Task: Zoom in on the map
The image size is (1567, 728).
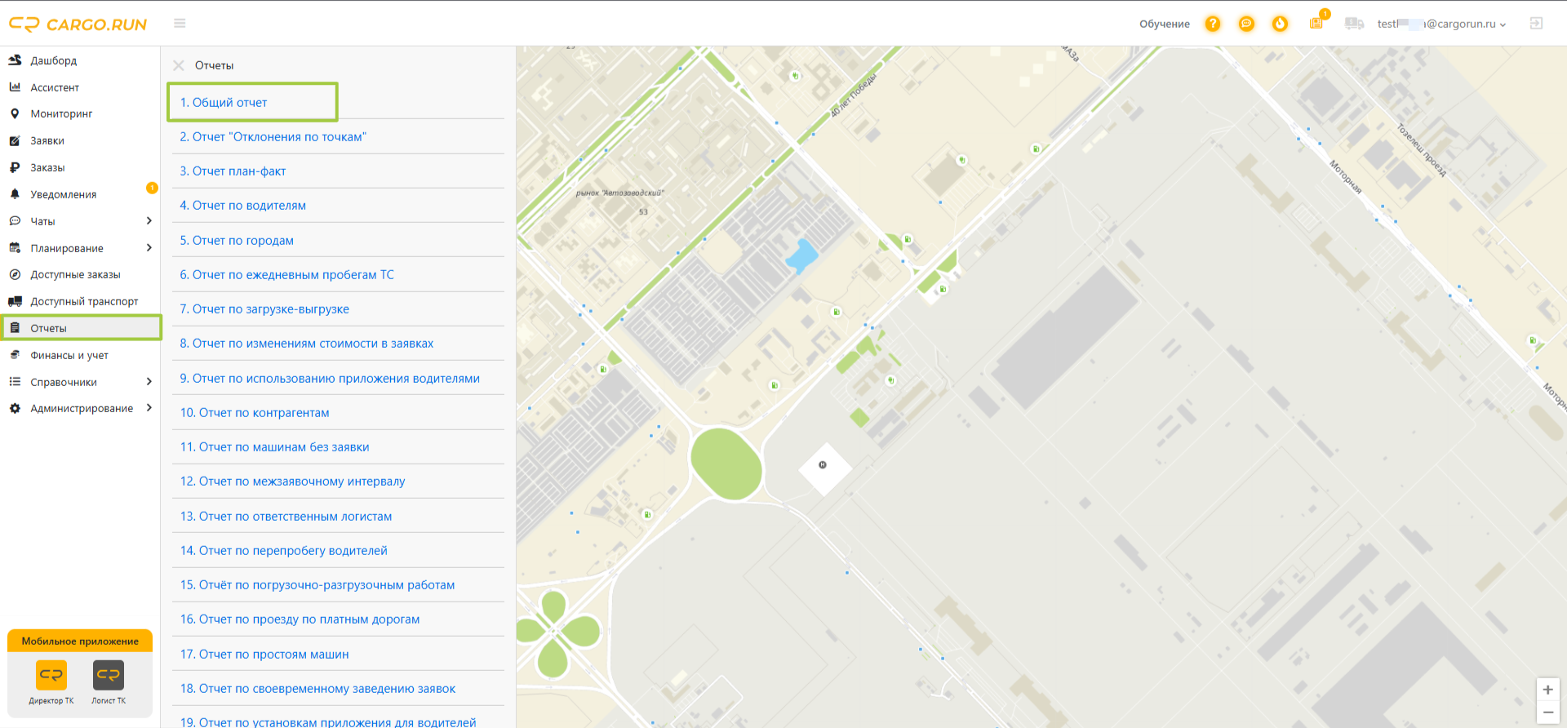Action: click(1547, 690)
